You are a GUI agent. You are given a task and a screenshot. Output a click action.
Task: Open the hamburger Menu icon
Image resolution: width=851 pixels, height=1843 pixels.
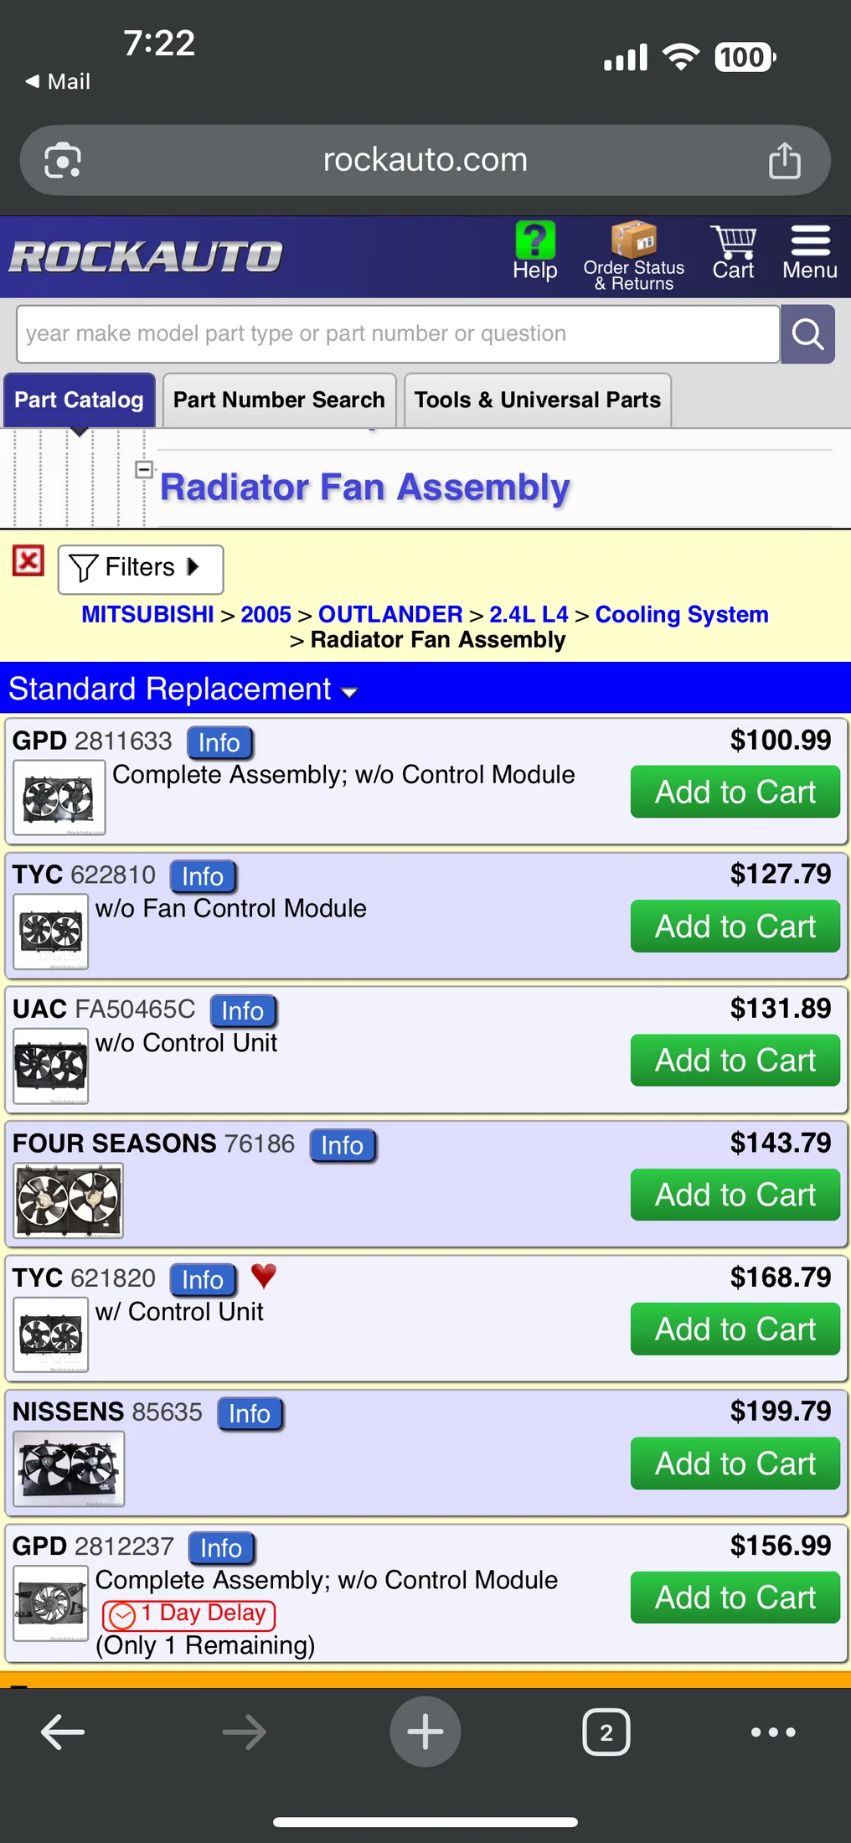tap(810, 241)
